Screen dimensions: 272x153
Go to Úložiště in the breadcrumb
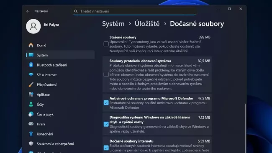pos(147,24)
